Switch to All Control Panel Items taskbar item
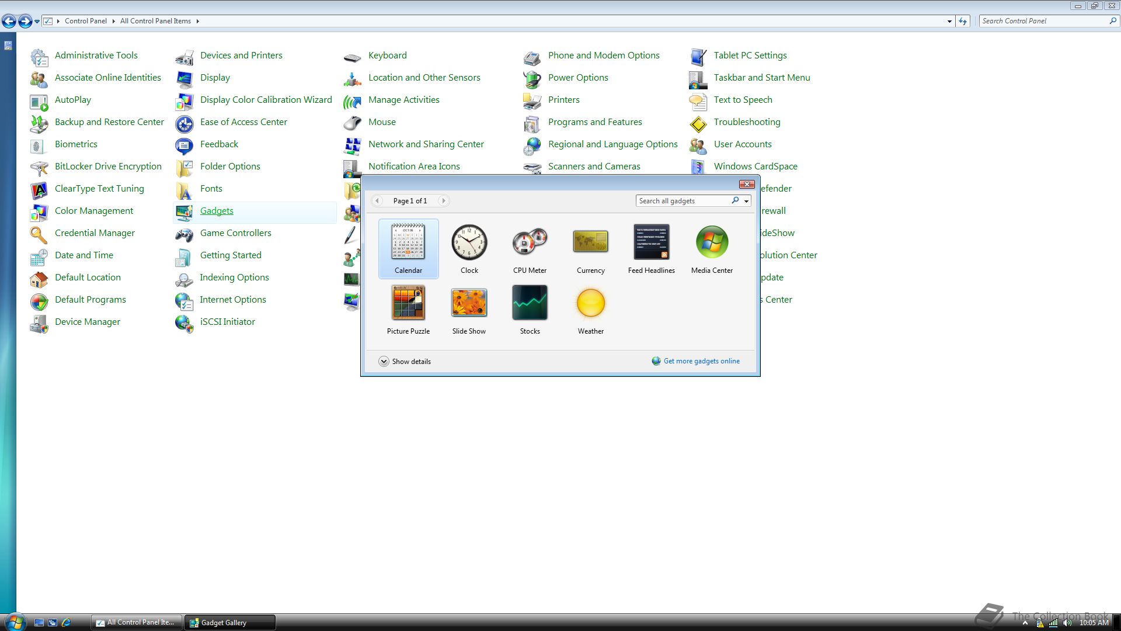1121x631 pixels. 137,622
